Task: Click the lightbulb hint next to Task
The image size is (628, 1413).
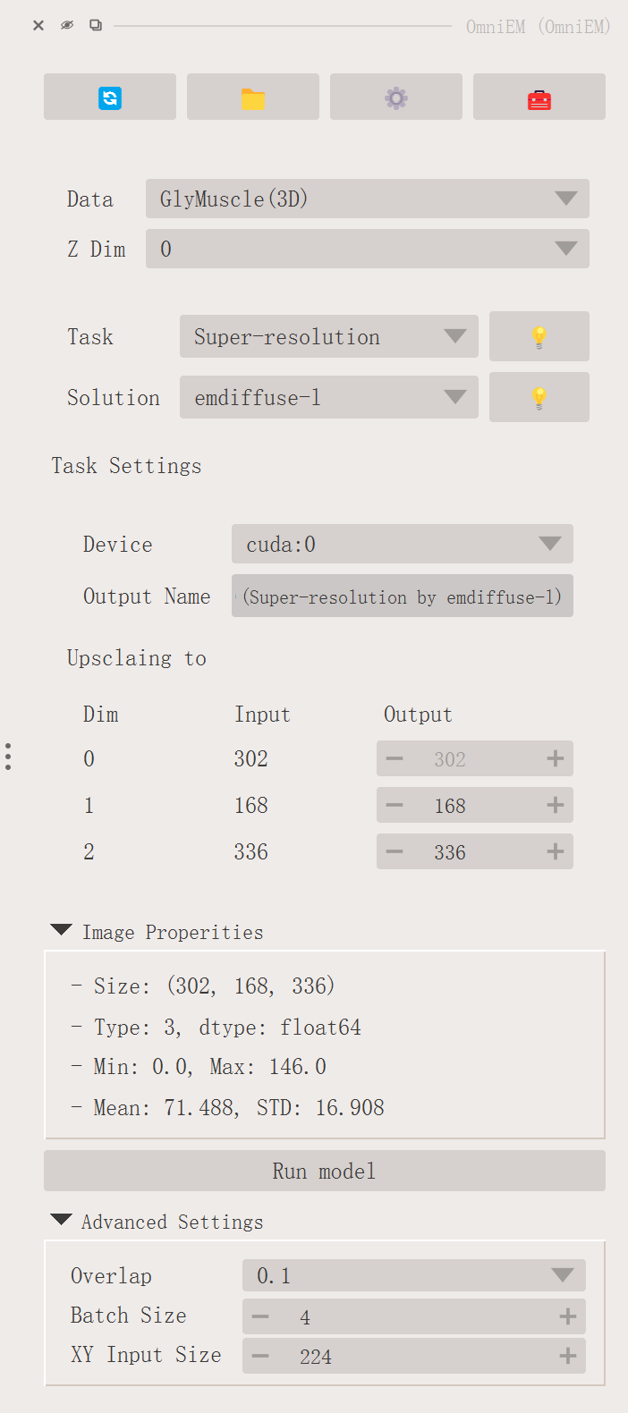Action: 539,337
